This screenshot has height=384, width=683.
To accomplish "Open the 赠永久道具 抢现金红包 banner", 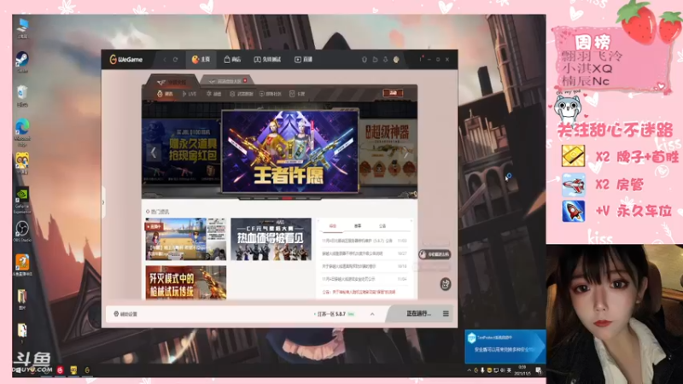I will pyautogui.click(x=181, y=152).
